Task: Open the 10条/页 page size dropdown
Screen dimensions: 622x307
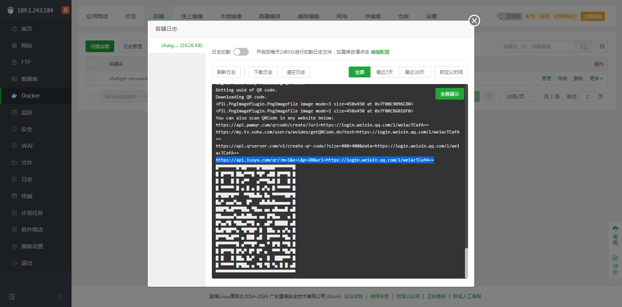Action: (x=519, y=96)
